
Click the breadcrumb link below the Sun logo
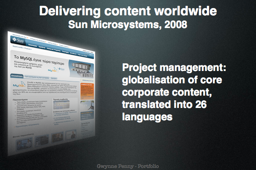pyautogui.click(x=22, y=48)
